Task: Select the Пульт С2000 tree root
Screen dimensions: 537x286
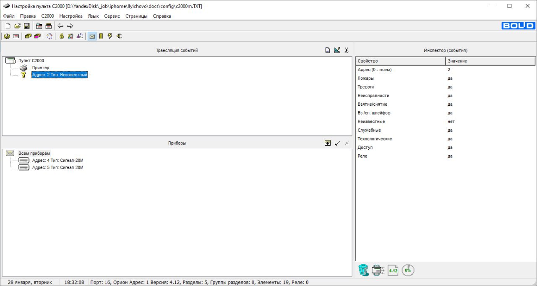Action: 31,60
